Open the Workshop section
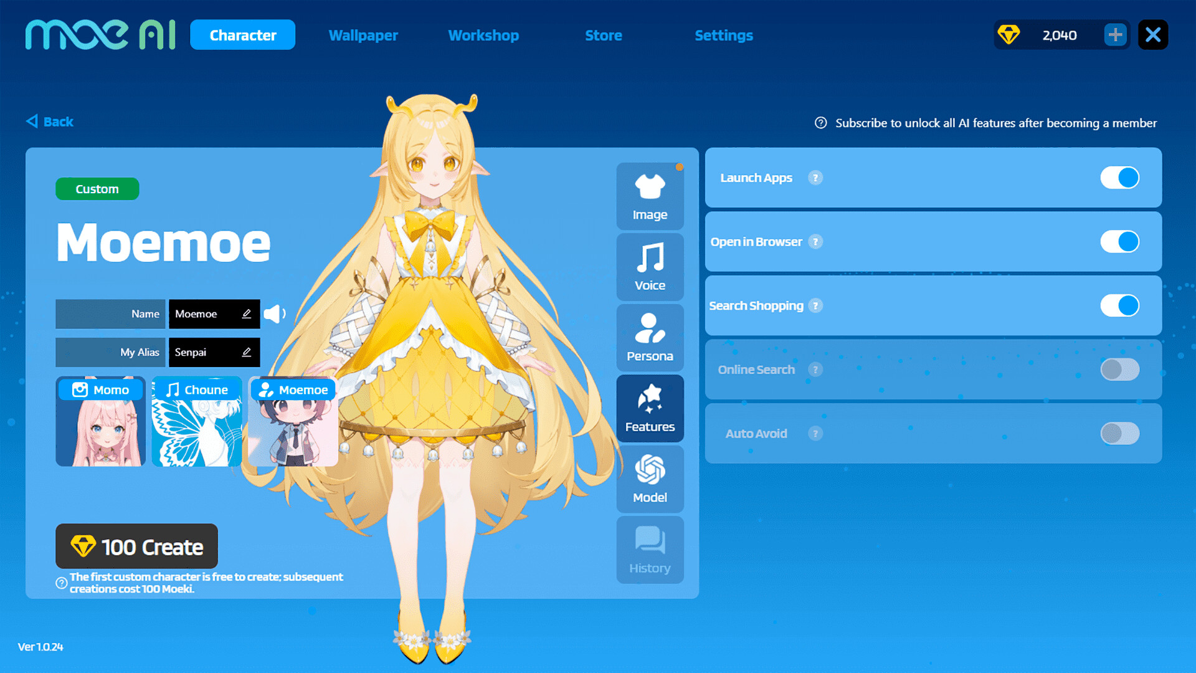 (483, 36)
